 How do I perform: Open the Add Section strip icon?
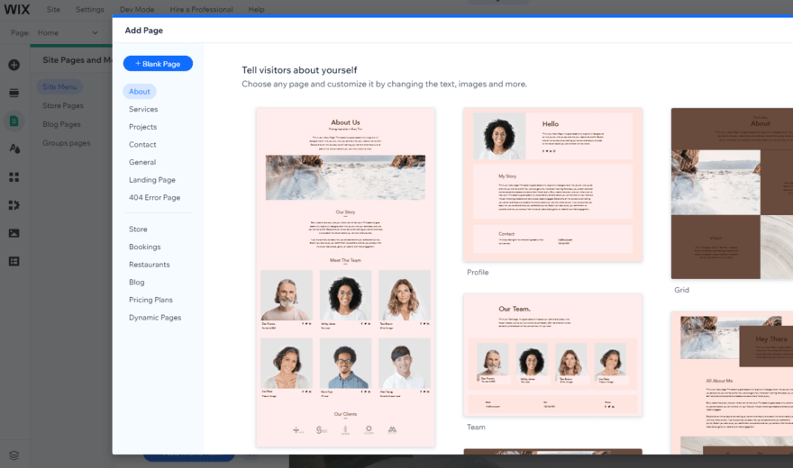14,93
